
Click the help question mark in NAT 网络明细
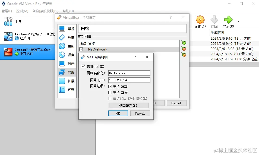135,57
